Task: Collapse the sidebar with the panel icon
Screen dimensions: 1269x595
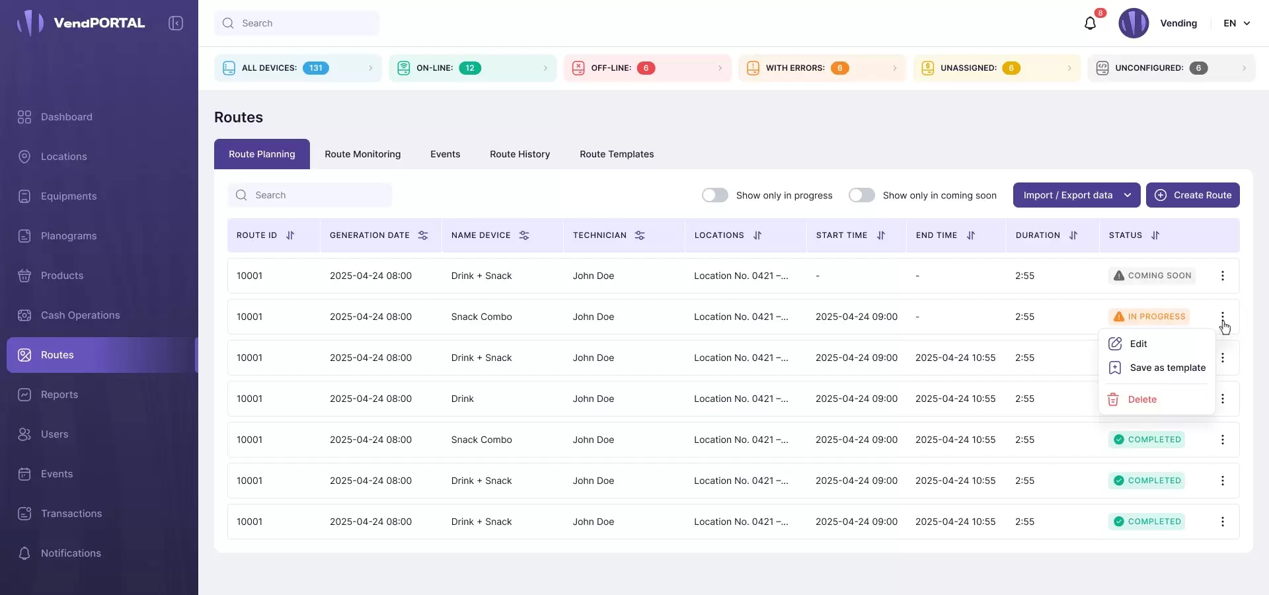Action: coord(176,23)
